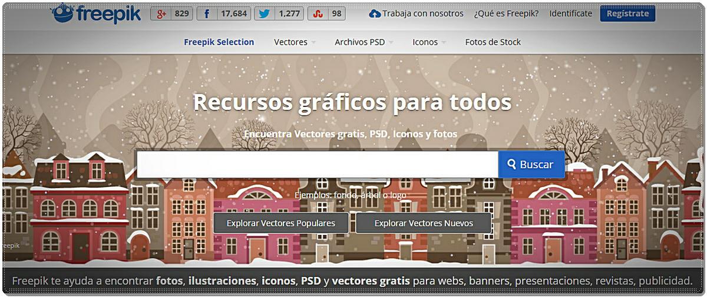Click the Ejemplos: fondo, árbol o logo text
The height and width of the screenshot is (298, 707).
[351, 195]
